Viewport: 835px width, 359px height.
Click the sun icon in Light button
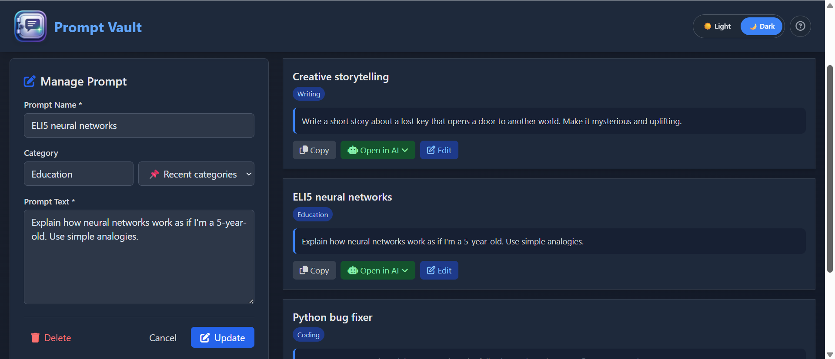[708, 26]
